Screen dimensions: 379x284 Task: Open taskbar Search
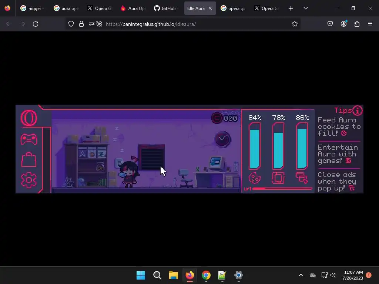pyautogui.click(x=157, y=275)
